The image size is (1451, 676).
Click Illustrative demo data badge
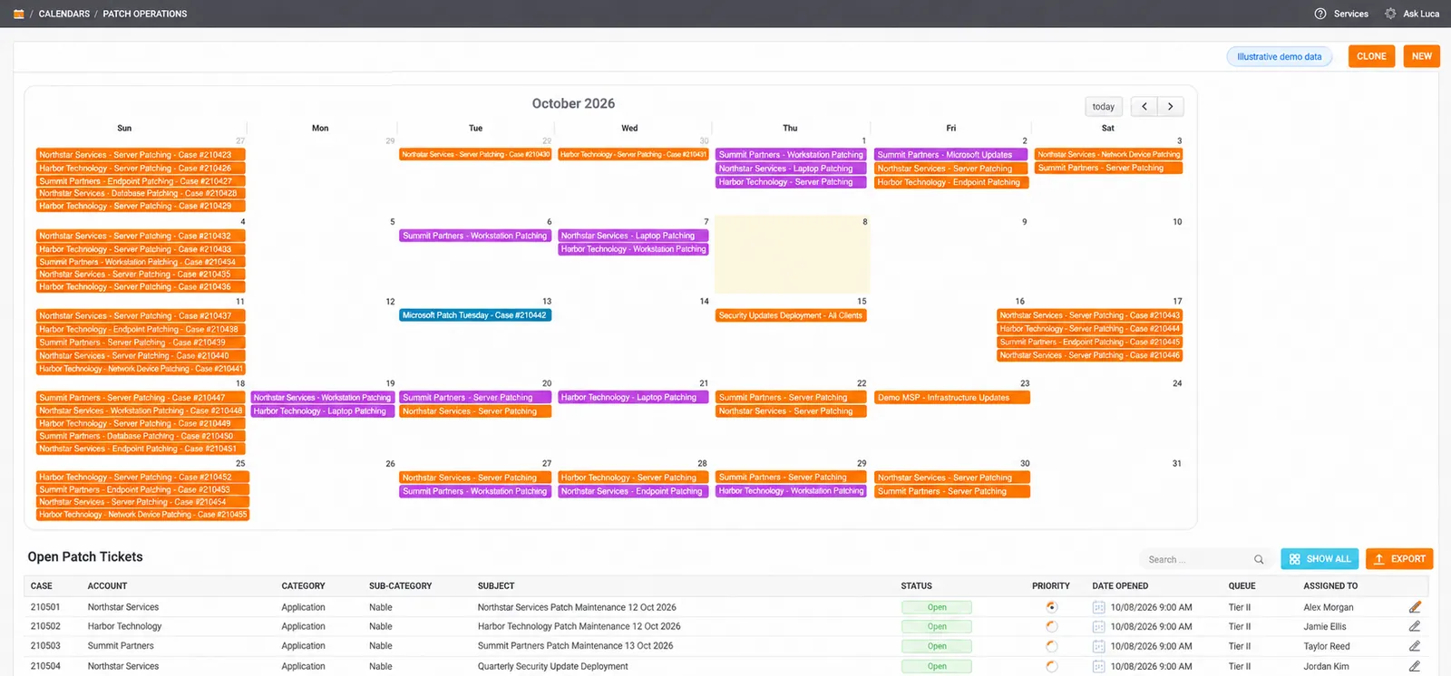[x=1280, y=56]
